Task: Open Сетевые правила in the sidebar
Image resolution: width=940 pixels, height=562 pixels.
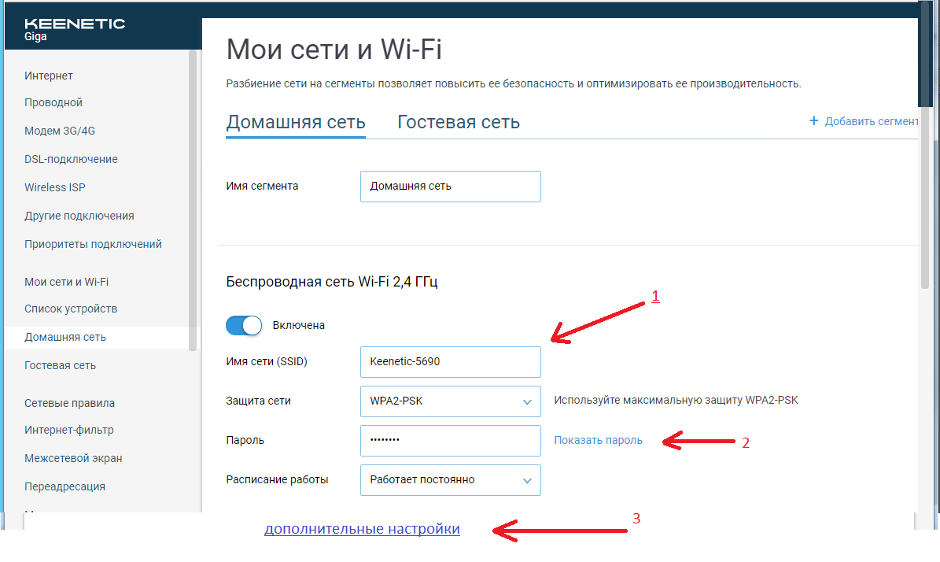Action: [x=69, y=403]
